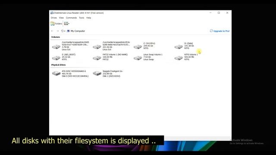Click the Forward navigation arrow
This screenshot has height=155, width=276.
[57, 31]
